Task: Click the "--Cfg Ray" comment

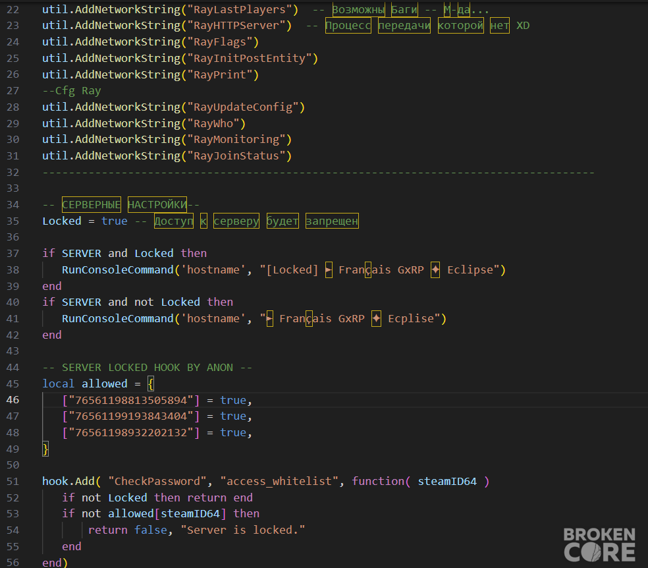Action: [x=72, y=90]
